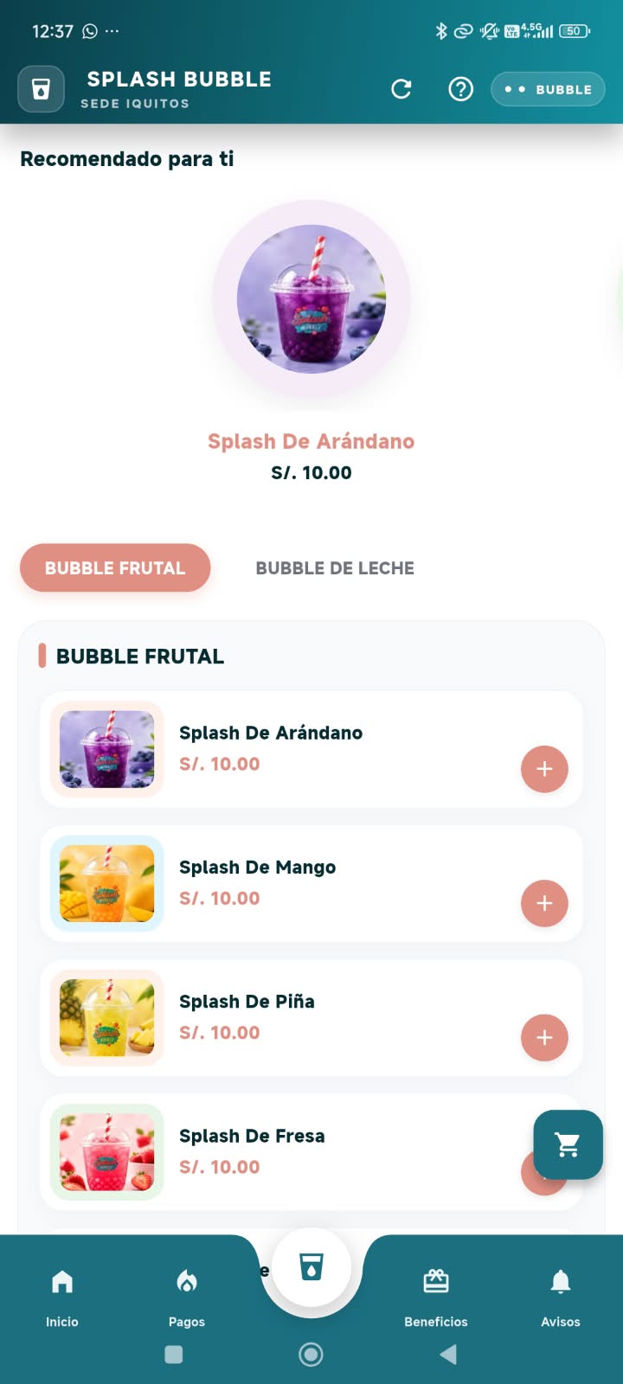
Task: Add Splash De Piña with plus button
Action: pyautogui.click(x=544, y=1037)
